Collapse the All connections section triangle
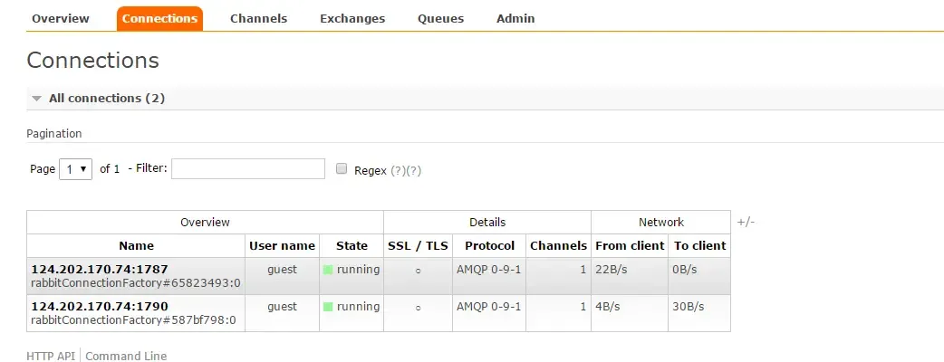 tap(36, 98)
